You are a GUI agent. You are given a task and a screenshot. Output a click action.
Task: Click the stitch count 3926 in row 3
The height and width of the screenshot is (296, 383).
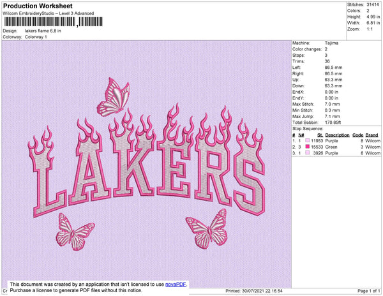(x=319, y=153)
